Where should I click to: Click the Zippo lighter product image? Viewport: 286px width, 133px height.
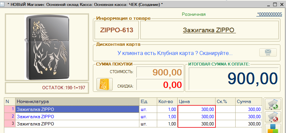click(x=47, y=47)
